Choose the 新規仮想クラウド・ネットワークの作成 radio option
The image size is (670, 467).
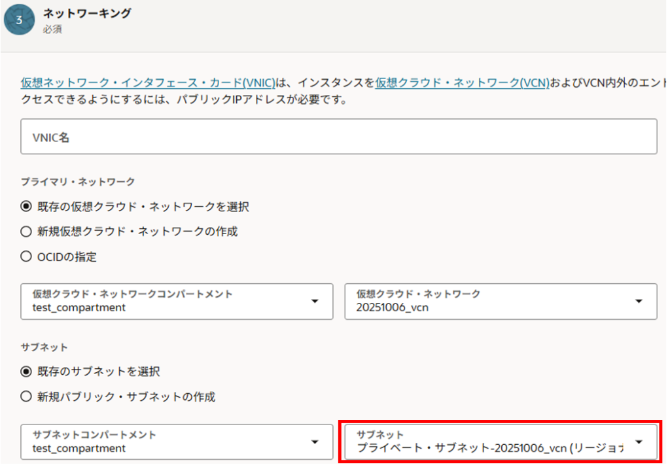coord(26,232)
